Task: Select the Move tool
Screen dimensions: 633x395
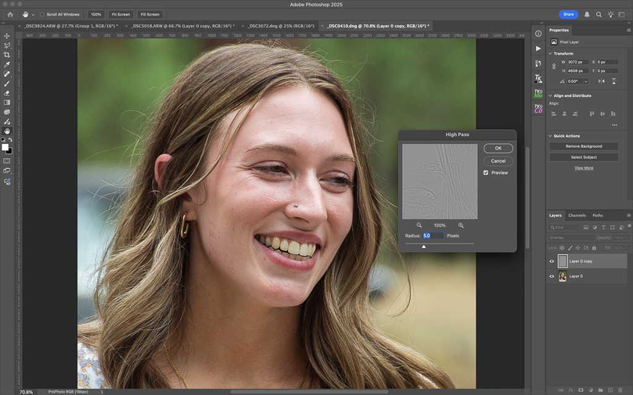Action: click(x=7, y=36)
